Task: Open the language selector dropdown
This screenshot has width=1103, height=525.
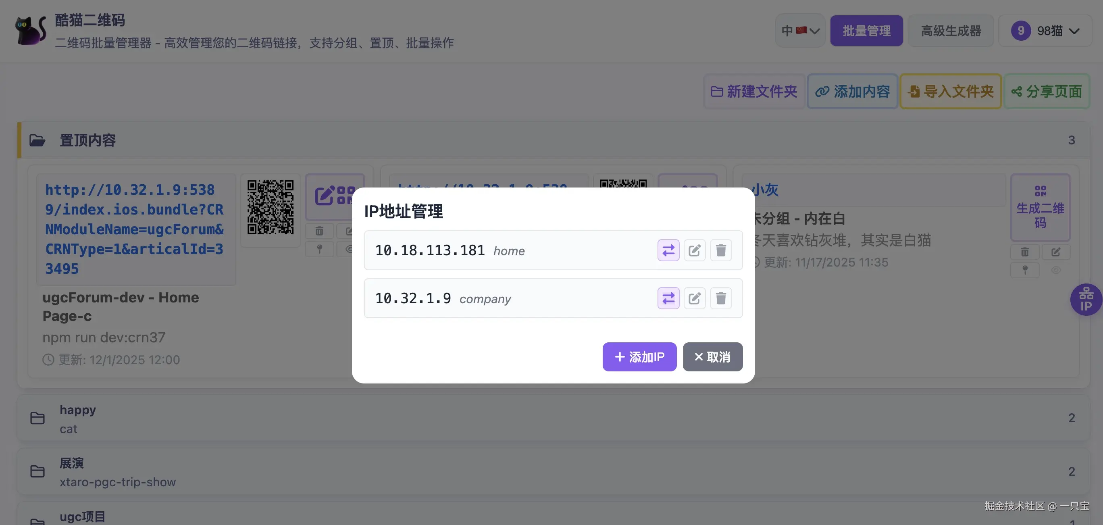Action: (800, 31)
